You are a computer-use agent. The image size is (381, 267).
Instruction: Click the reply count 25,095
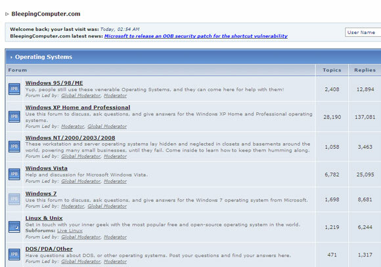[x=365, y=175]
